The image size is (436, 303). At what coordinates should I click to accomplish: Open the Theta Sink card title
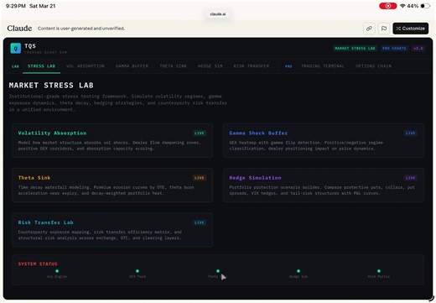click(34, 178)
